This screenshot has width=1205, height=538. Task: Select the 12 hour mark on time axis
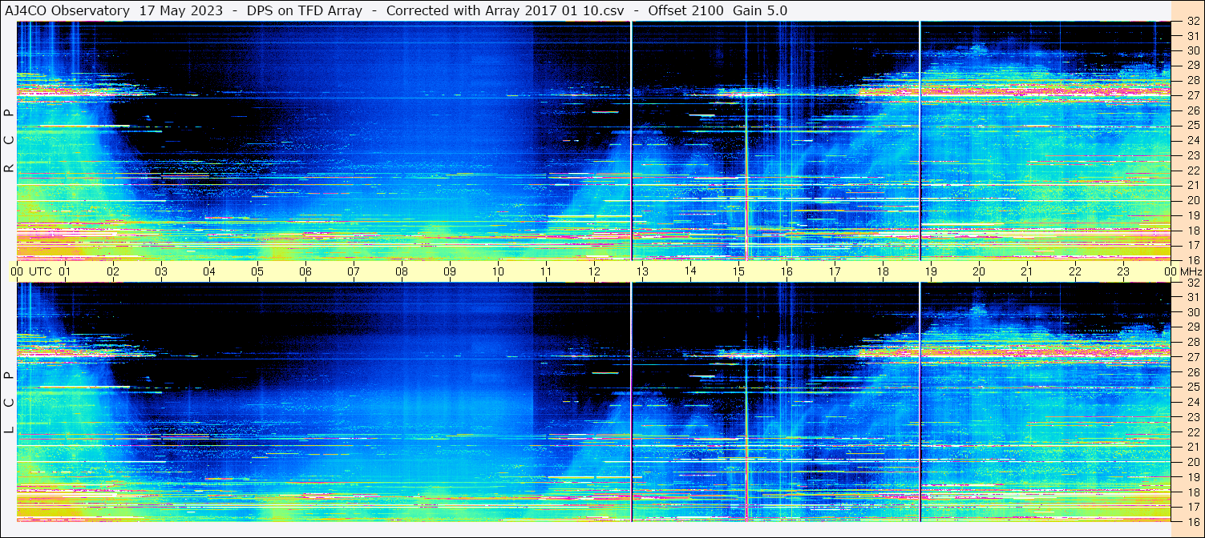(594, 271)
